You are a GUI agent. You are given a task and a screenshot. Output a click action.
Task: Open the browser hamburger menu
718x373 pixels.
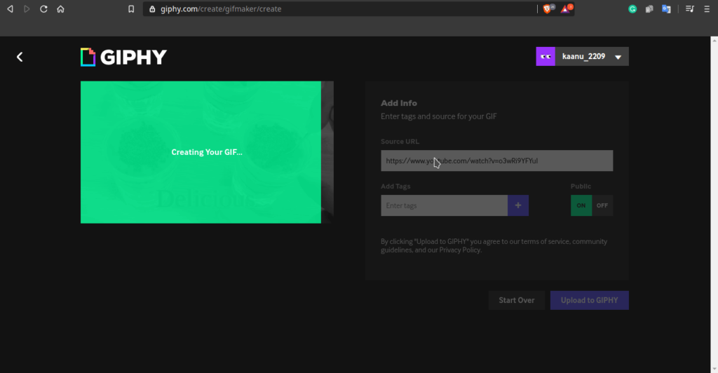(x=707, y=8)
